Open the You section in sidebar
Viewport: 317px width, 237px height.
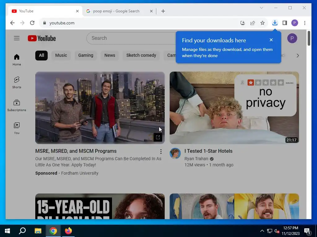17,128
